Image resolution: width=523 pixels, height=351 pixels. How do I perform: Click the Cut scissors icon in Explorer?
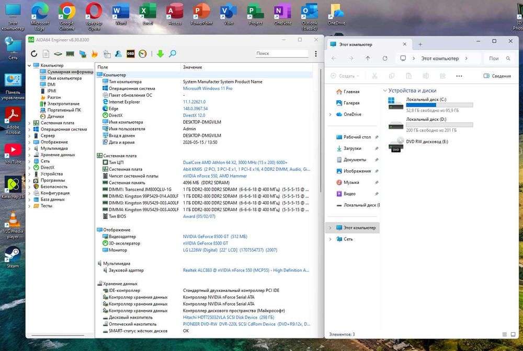point(374,76)
